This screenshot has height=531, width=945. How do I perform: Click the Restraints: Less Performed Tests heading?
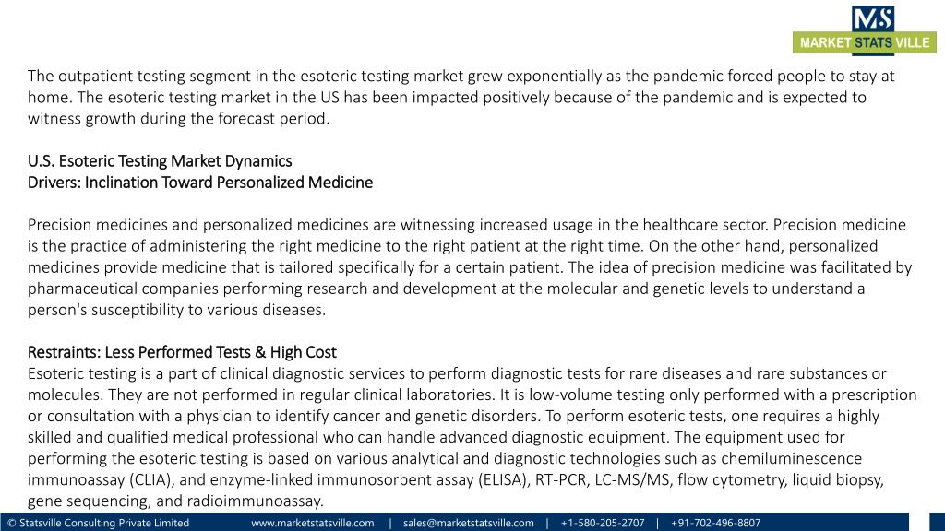click(x=182, y=352)
